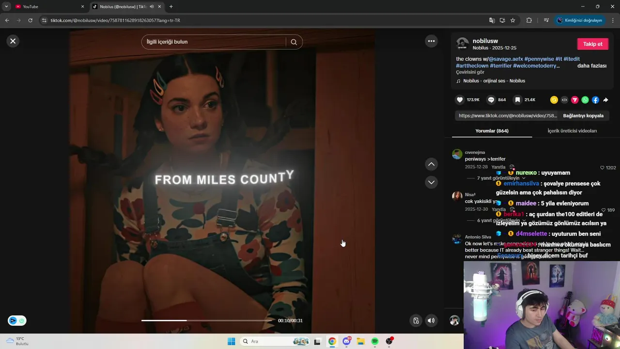Open cıvenejma commenter avatar

point(457,155)
